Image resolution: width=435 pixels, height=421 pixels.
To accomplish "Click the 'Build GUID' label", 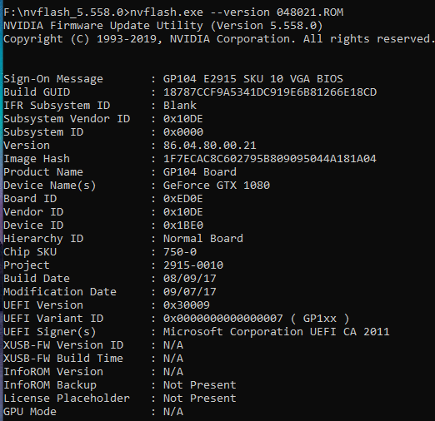I will tap(37, 92).
